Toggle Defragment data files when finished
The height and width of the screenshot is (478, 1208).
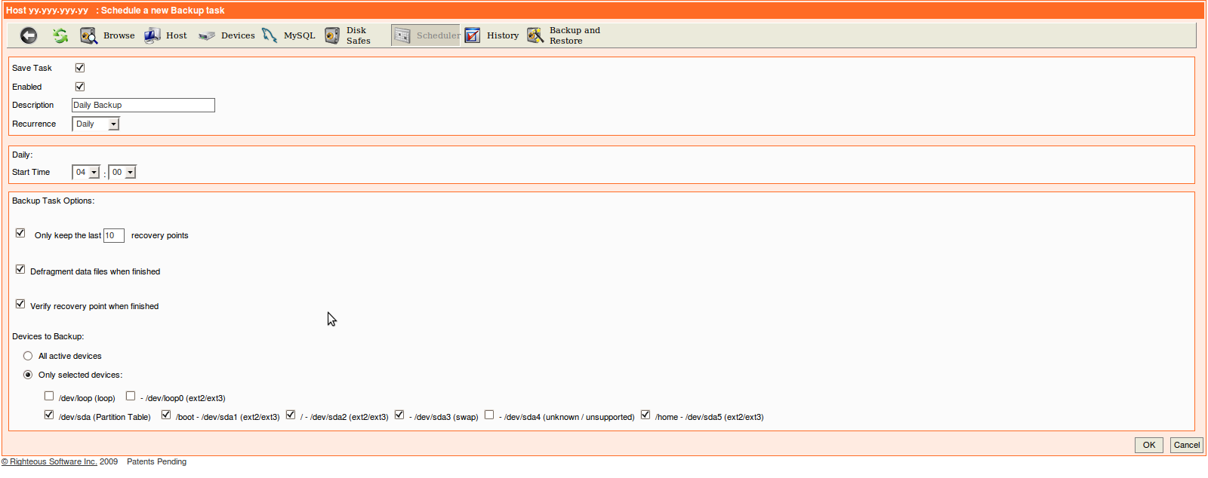(20, 269)
